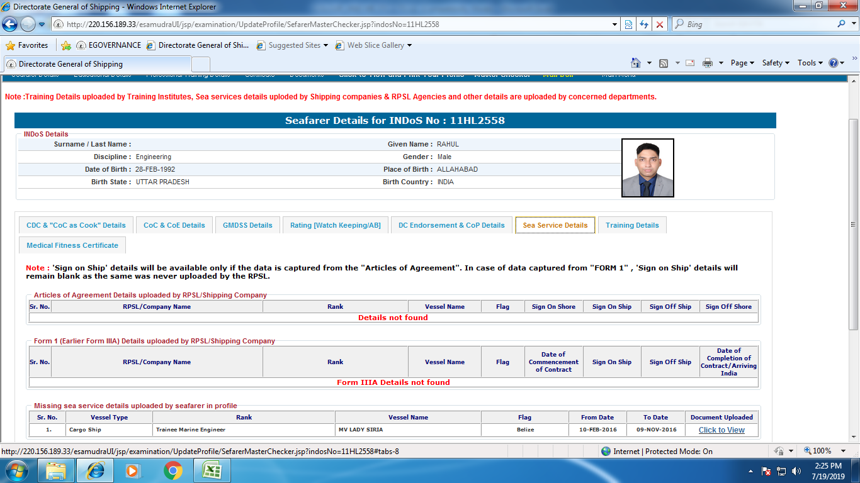This screenshot has width=860, height=483.
Task: Click the Refresh page icon
Action: pos(643,25)
